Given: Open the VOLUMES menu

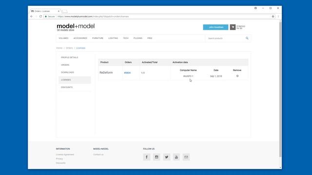Looking at the screenshot, I should click(63, 38).
